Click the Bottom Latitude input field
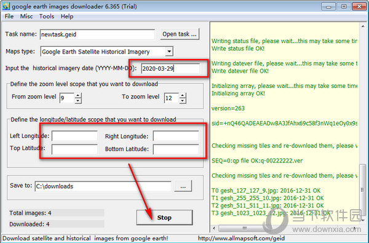369x243 pixels. (176, 149)
